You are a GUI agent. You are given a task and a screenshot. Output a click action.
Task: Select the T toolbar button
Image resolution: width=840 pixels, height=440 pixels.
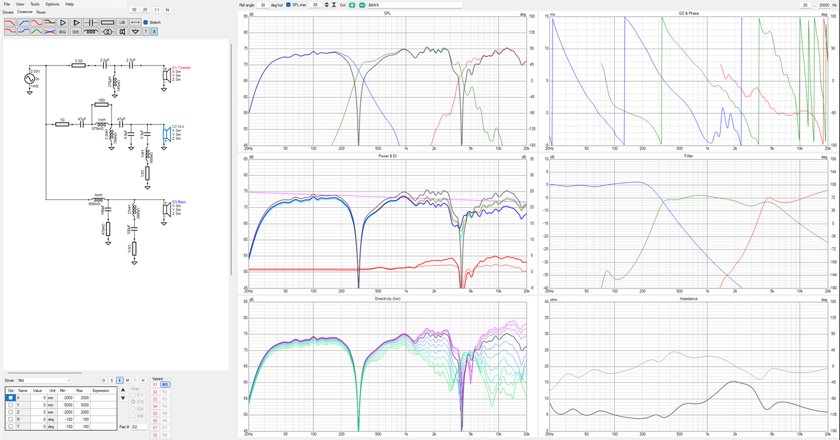[146, 31]
